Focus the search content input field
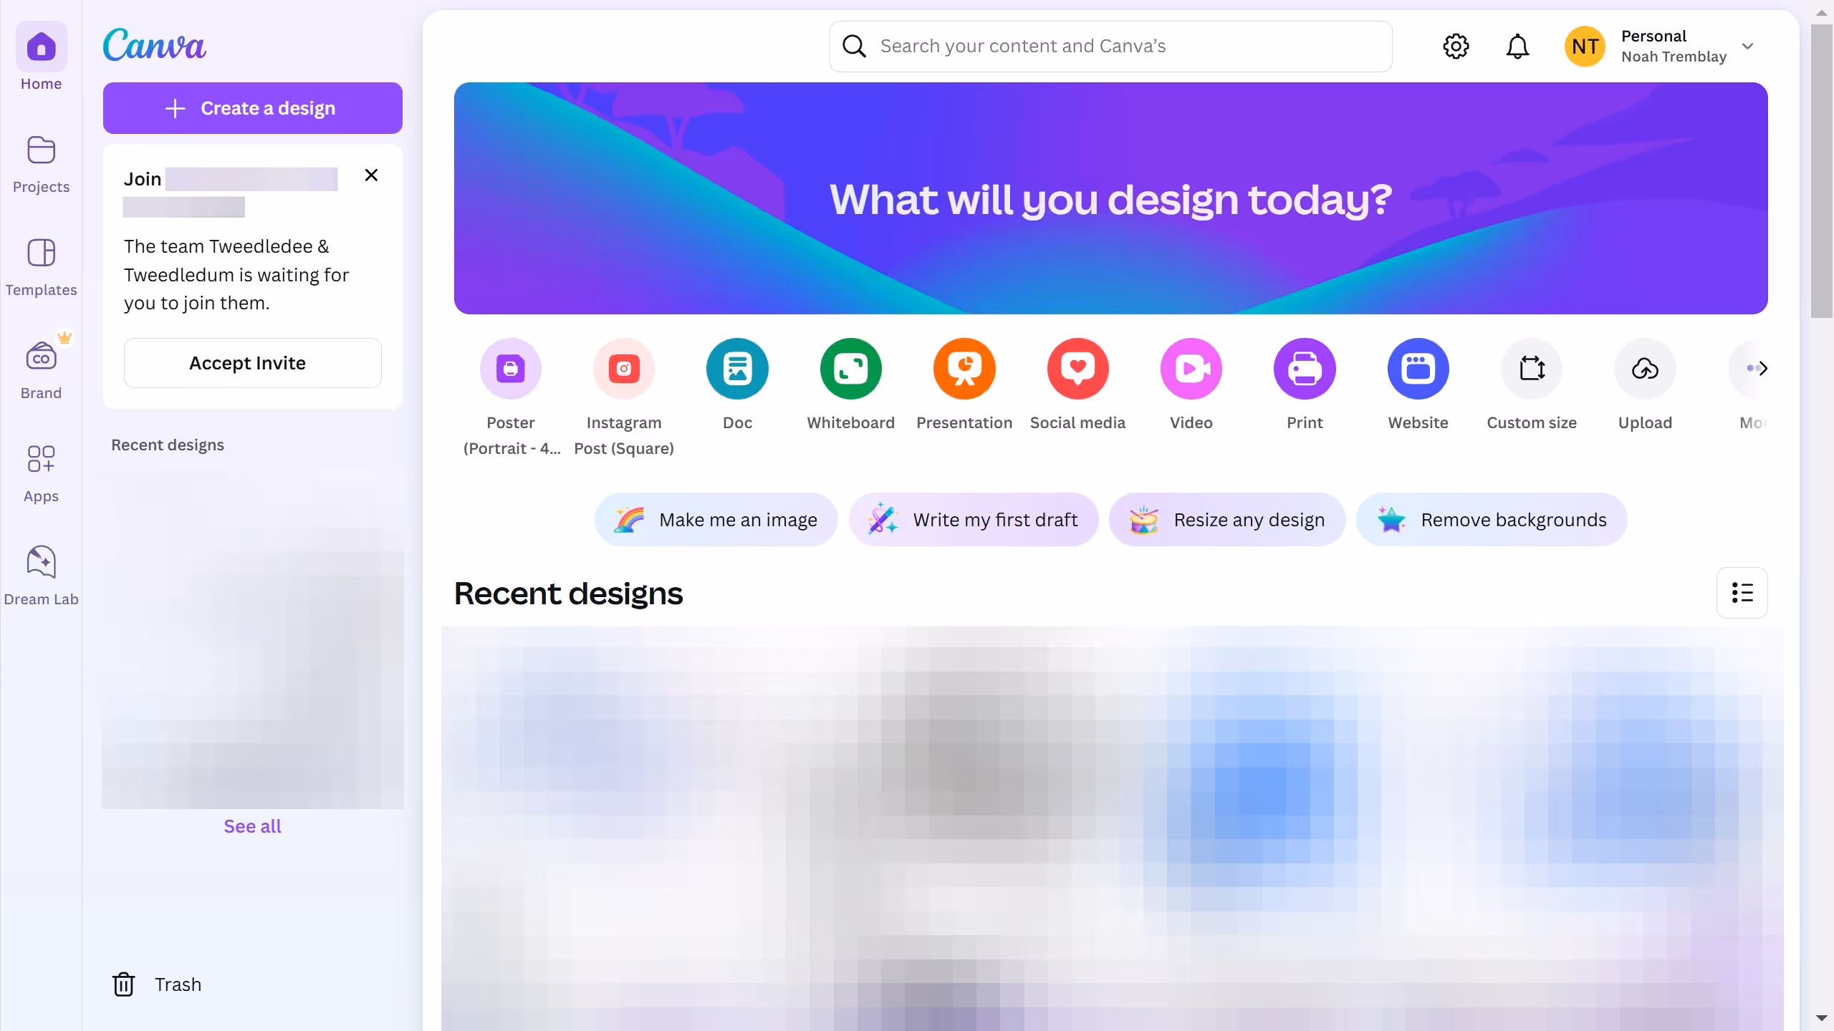This screenshot has width=1834, height=1031. coord(1110,47)
